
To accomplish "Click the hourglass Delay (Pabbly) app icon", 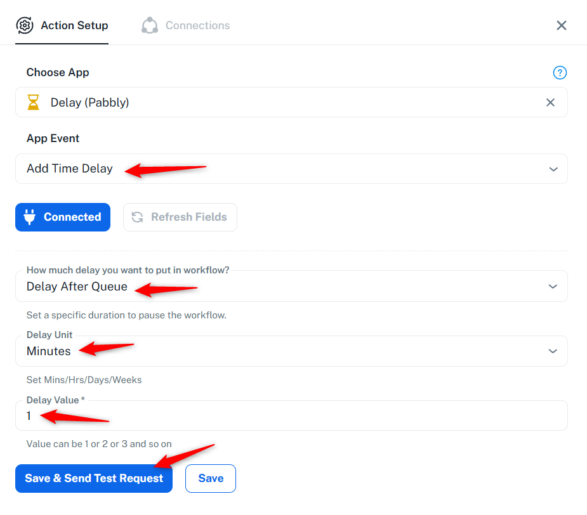I will pyautogui.click(x=34, y=102).
